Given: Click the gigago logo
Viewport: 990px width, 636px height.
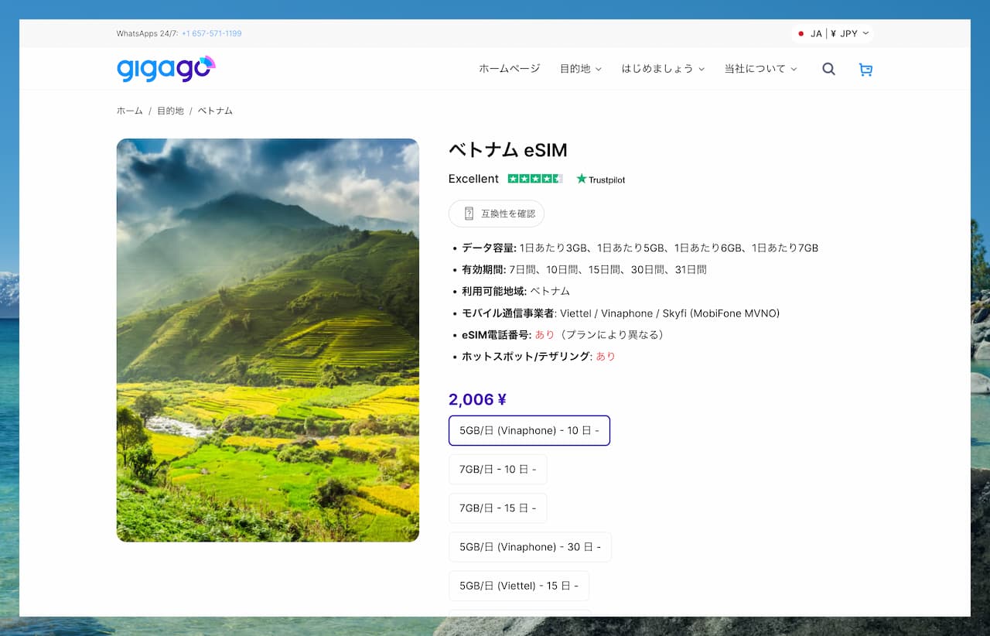Looking at the screenshot, I should [166, 69].
